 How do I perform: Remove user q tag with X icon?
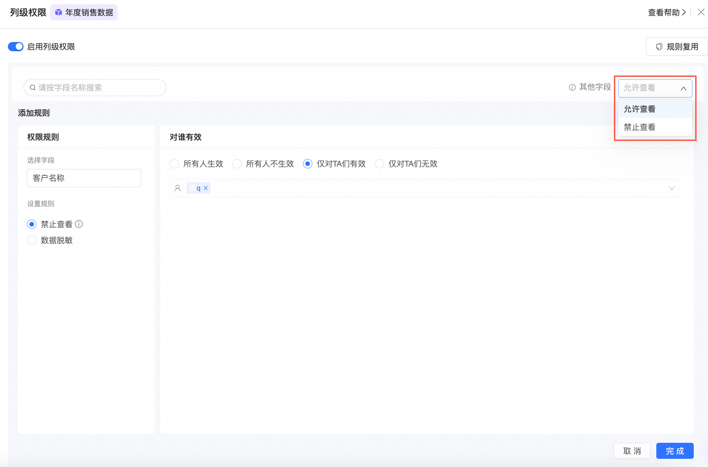[206, 188]
